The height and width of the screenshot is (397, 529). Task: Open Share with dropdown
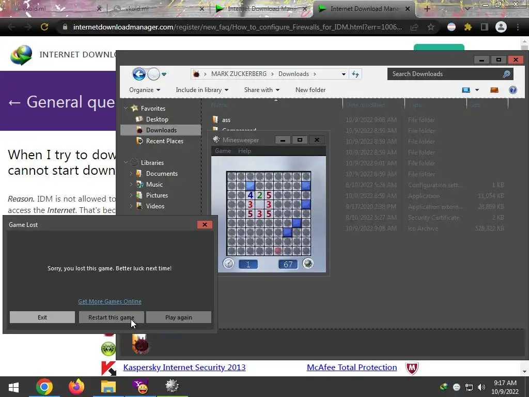click(x=262, y=90)
